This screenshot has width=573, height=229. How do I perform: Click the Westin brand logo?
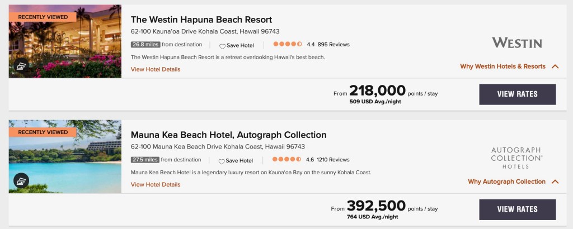click(x=516, y=43)
